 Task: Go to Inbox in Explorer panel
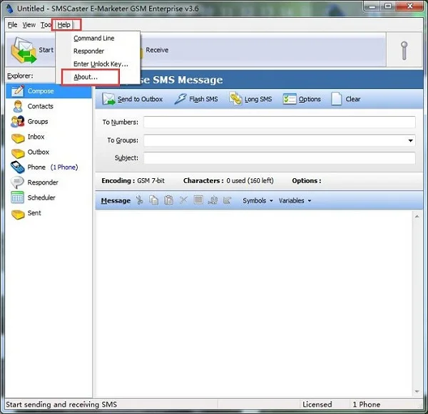coord(36,137)
